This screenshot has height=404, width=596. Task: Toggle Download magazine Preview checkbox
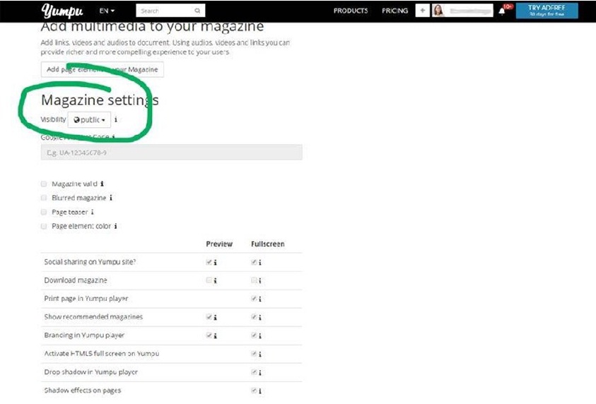[209, 280]
